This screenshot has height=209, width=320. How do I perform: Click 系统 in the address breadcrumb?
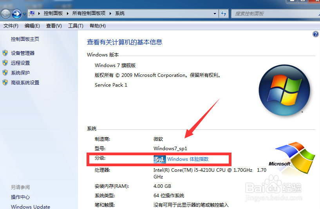click(120, 13)
